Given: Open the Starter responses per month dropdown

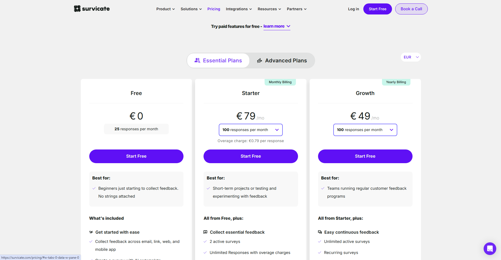Looking at the screenshot, I should 250,130.
